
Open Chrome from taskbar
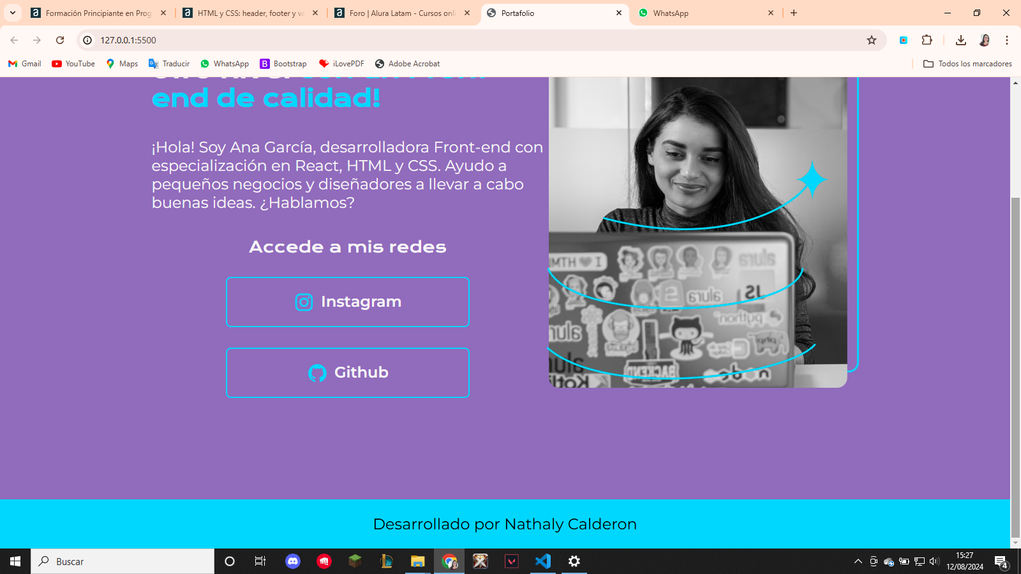point(449,561)
